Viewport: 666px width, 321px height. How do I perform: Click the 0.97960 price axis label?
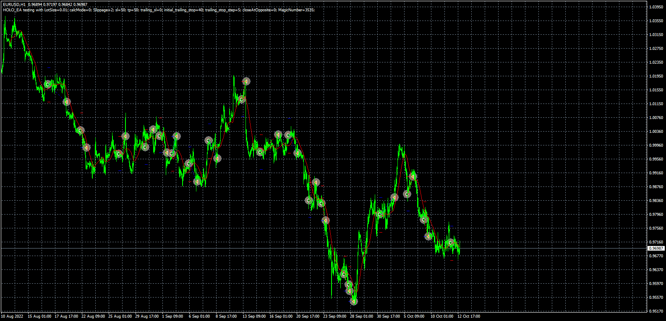[656, 215]
